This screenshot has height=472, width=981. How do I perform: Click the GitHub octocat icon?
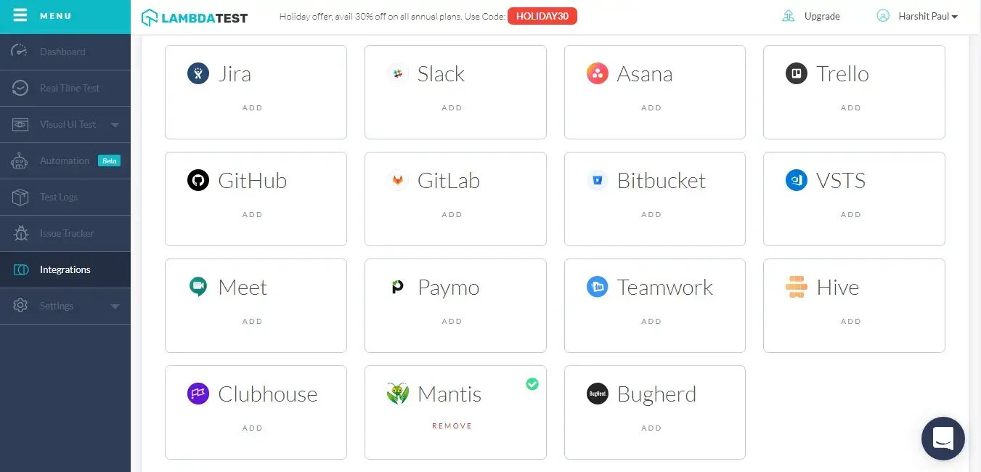point(198,180)
